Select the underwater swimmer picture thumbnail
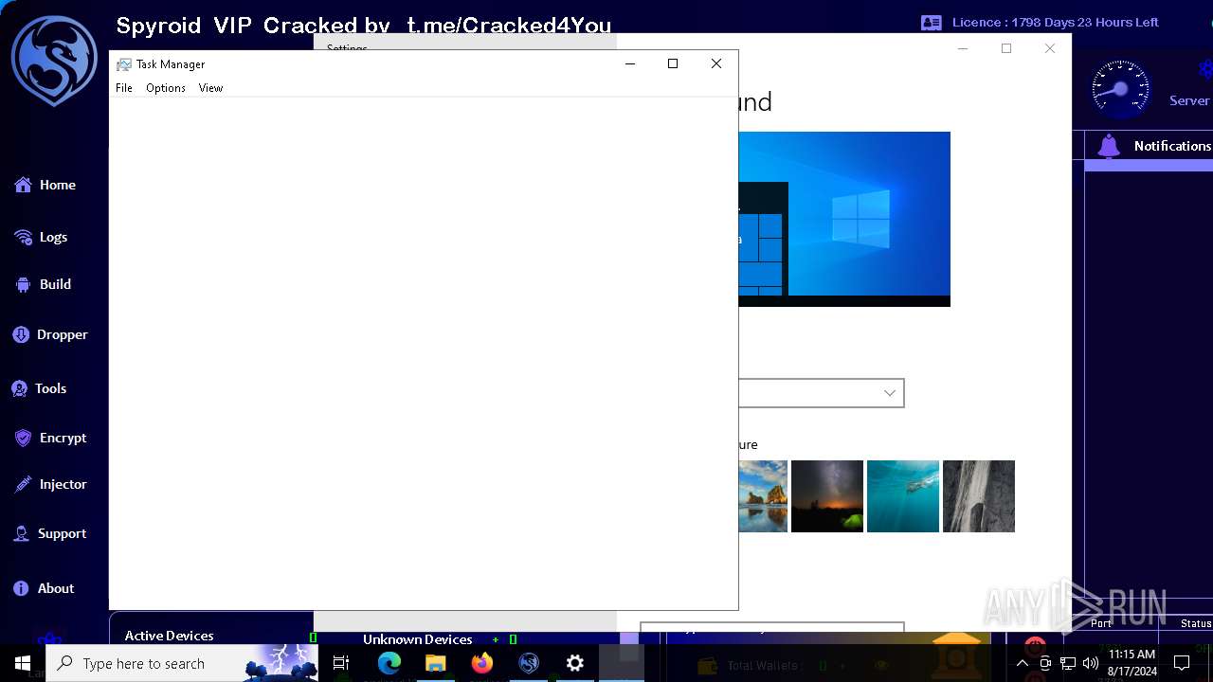The width and height of the screenshot is (1213, 682). tap(903, 496)
